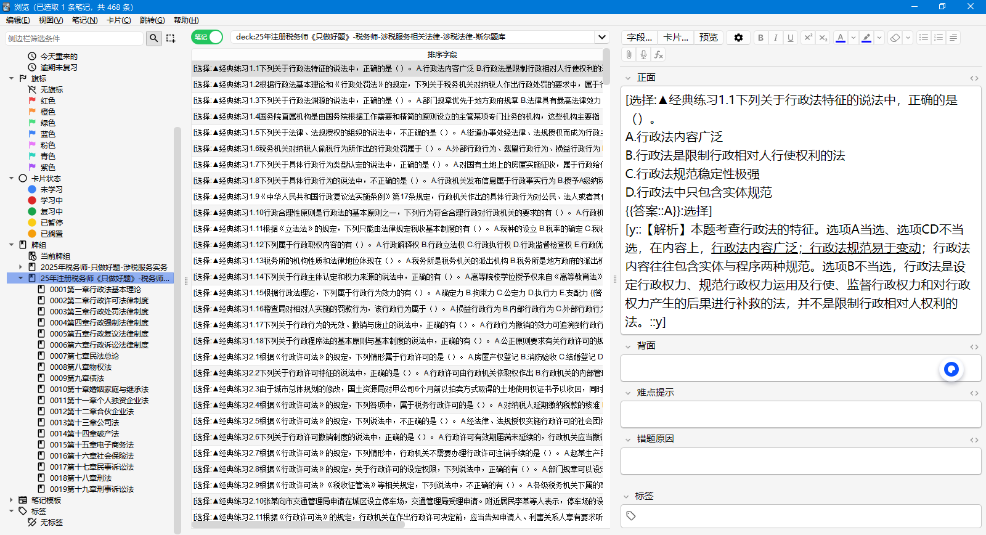This screenshot has height=535, width=986.
Task: Collapse the 旗标 tree section
Action: [11, 78]
